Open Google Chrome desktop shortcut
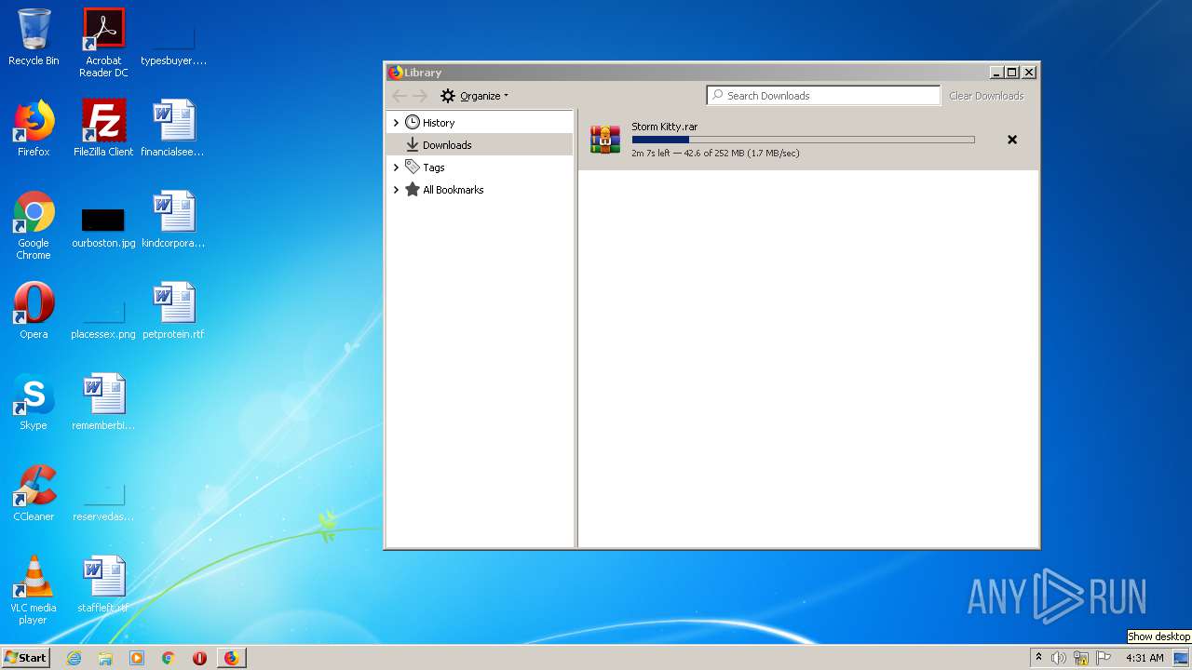This screenshot has height=670, width=1192. click(34, 225)
